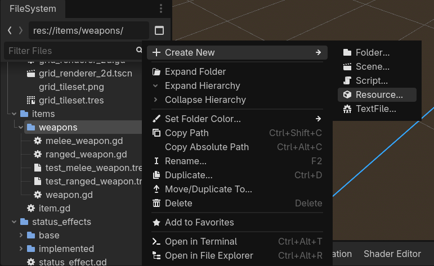Create a new Scene... from submenu
Viewport: 434px width, 266px height.
click(377, 66)
